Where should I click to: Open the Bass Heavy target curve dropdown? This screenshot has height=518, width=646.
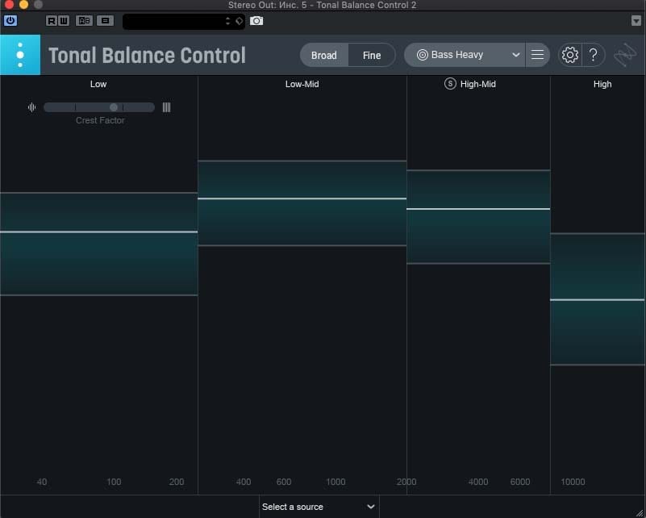coord(465,55)
